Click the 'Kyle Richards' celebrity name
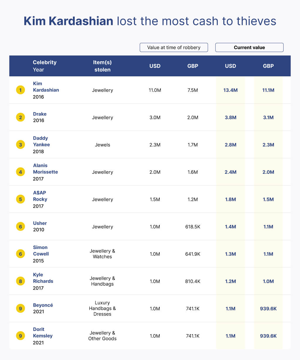Viewport: 300px width, 360px height. [x=43, y=278]
